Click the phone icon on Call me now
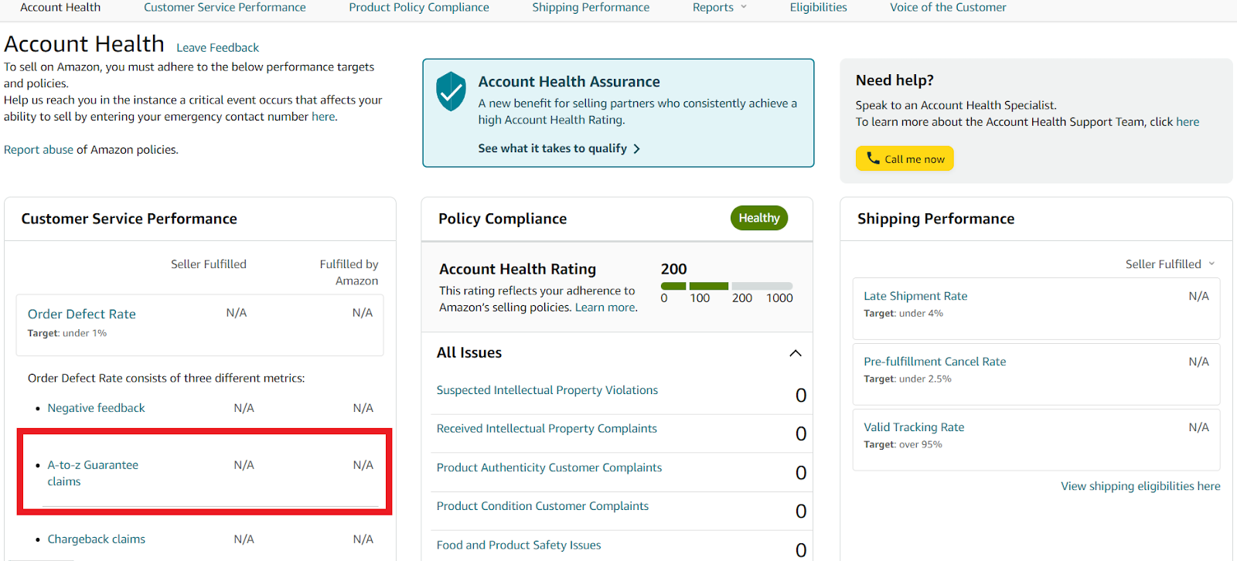The width and height of the screenshot is (1237, 561). (873, 158)
